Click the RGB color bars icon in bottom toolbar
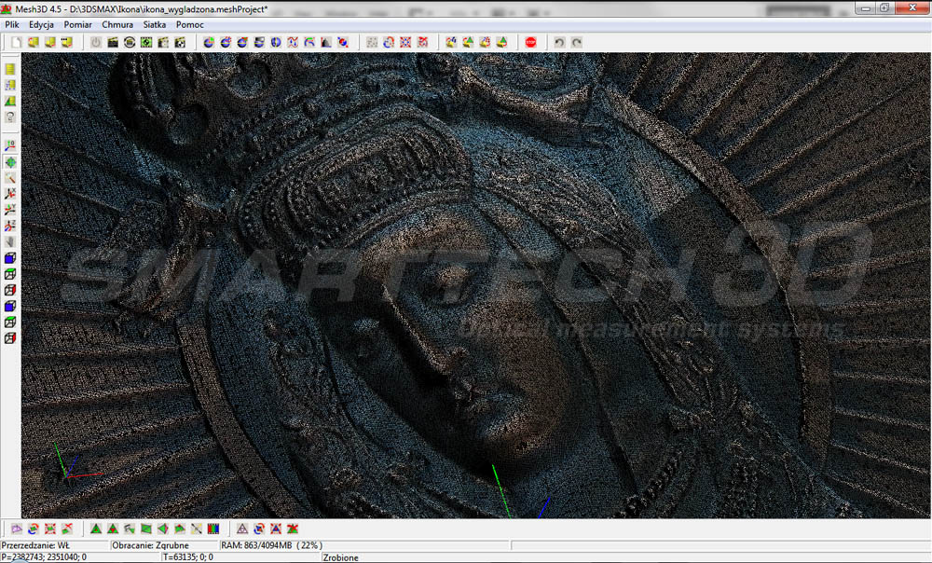932x563 pixels. click(x=213, y=529)
